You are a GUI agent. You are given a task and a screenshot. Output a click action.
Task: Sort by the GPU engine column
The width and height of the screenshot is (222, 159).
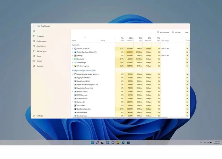165,41
